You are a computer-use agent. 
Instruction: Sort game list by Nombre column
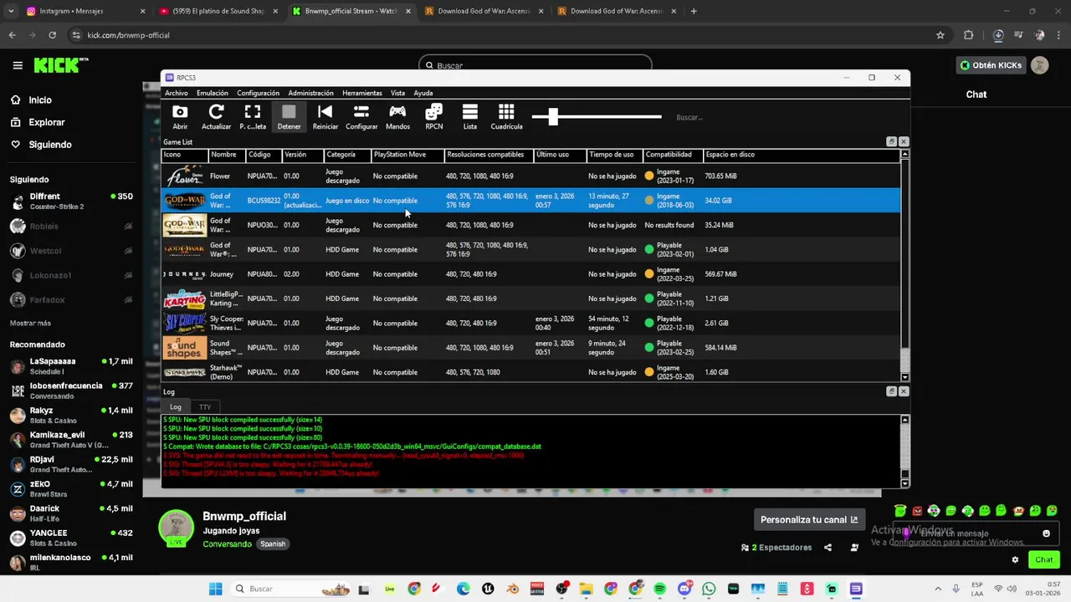click(226, 155)
